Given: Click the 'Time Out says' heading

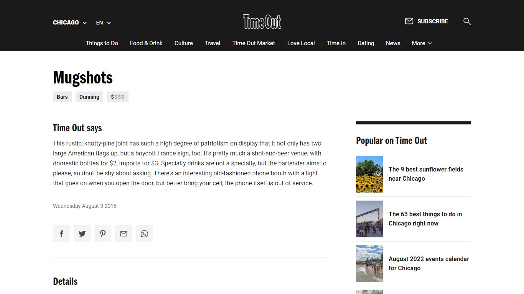Looking at the screenshot, I should [x=77, y=128].
